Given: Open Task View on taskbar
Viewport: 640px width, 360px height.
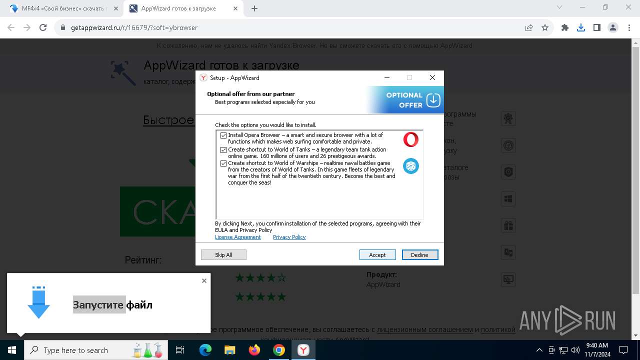Looking at the screenshot, I should click(x=180, y=350).
